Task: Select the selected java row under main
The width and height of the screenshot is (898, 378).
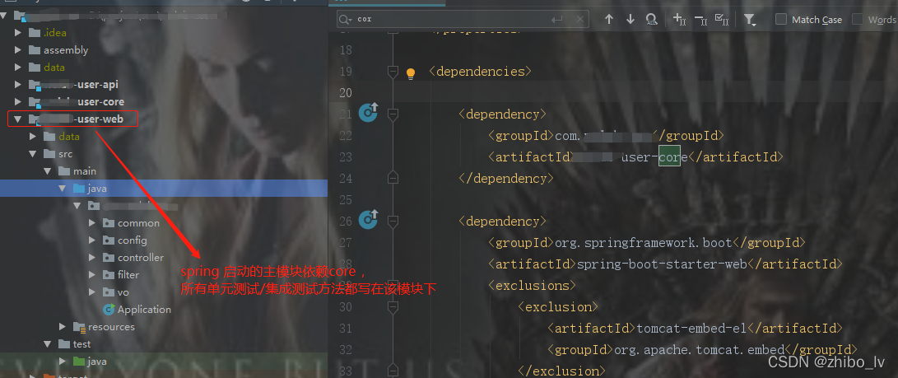Action: (x=164, y=189)
